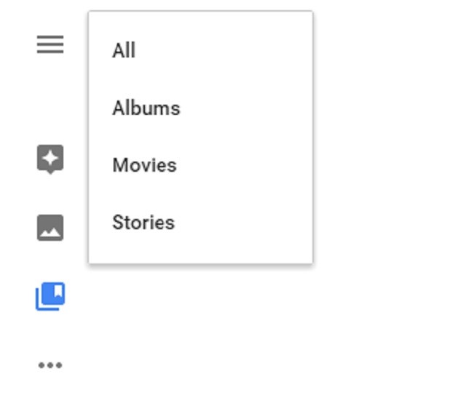Select the All text entry
466x414 pixels.
click(124, 50)
